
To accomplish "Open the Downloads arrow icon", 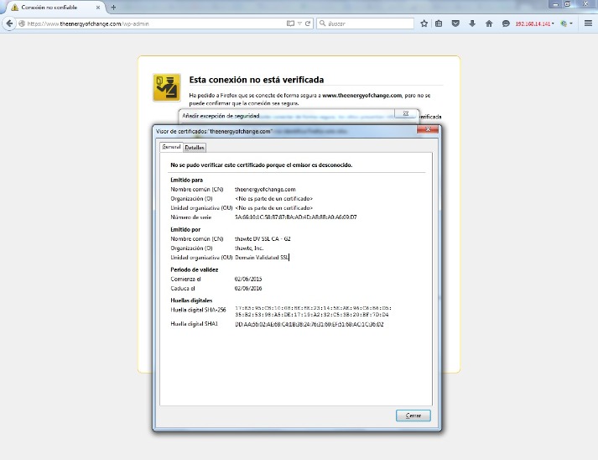I will pyautogui.click(x=472, y=24).
